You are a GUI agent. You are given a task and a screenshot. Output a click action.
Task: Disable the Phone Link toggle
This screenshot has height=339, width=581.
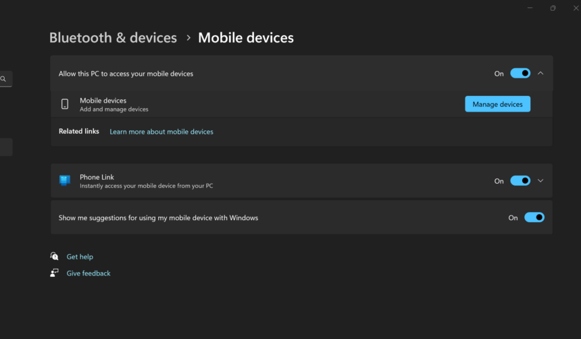click(x=520, y=181)
